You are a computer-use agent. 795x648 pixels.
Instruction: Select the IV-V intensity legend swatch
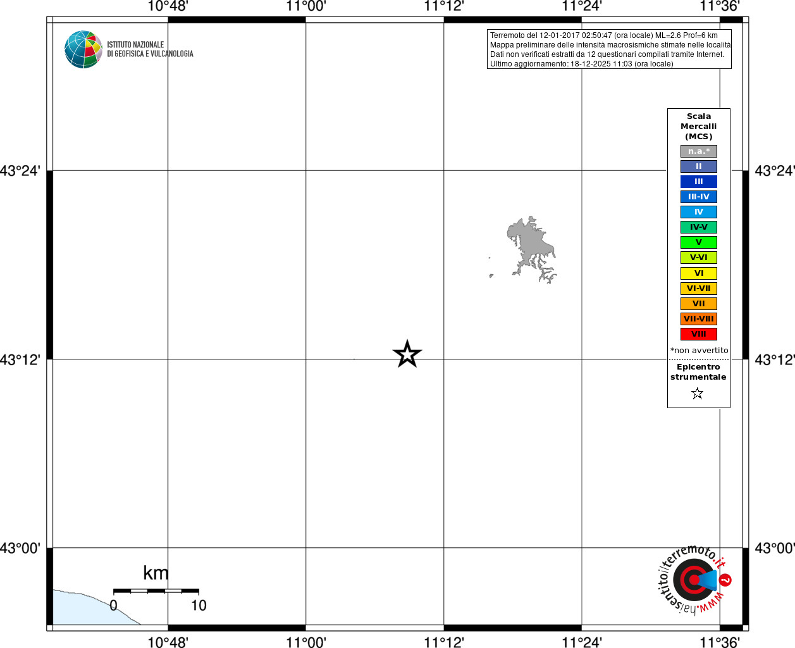(x=699, y=227)
